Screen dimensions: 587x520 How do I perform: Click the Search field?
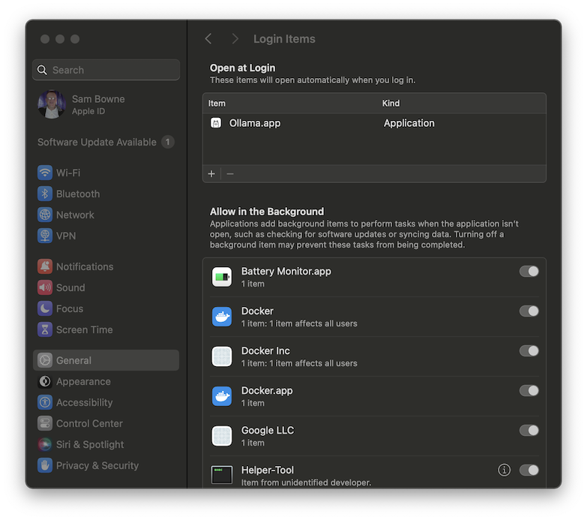106,70
